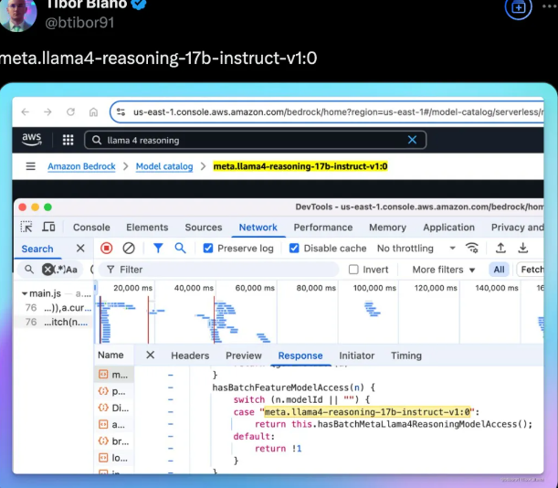Toggle Preserve log checkbox
This screenshot has width=558, height=488.
(208, 249)
